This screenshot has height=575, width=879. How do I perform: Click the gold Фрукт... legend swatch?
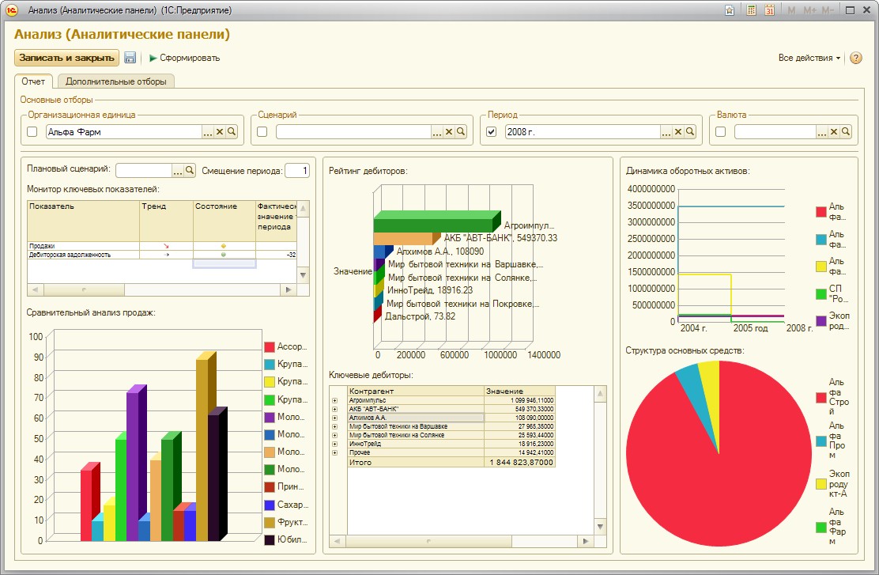pos(269,522)
